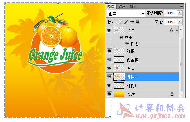190x122 pixels.
Task: Select the 品名 layer name
Action: 130,31
